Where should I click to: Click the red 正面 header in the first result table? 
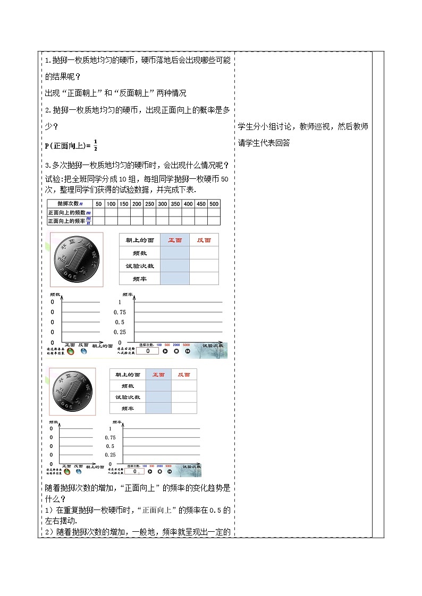[x=175, y=240]
